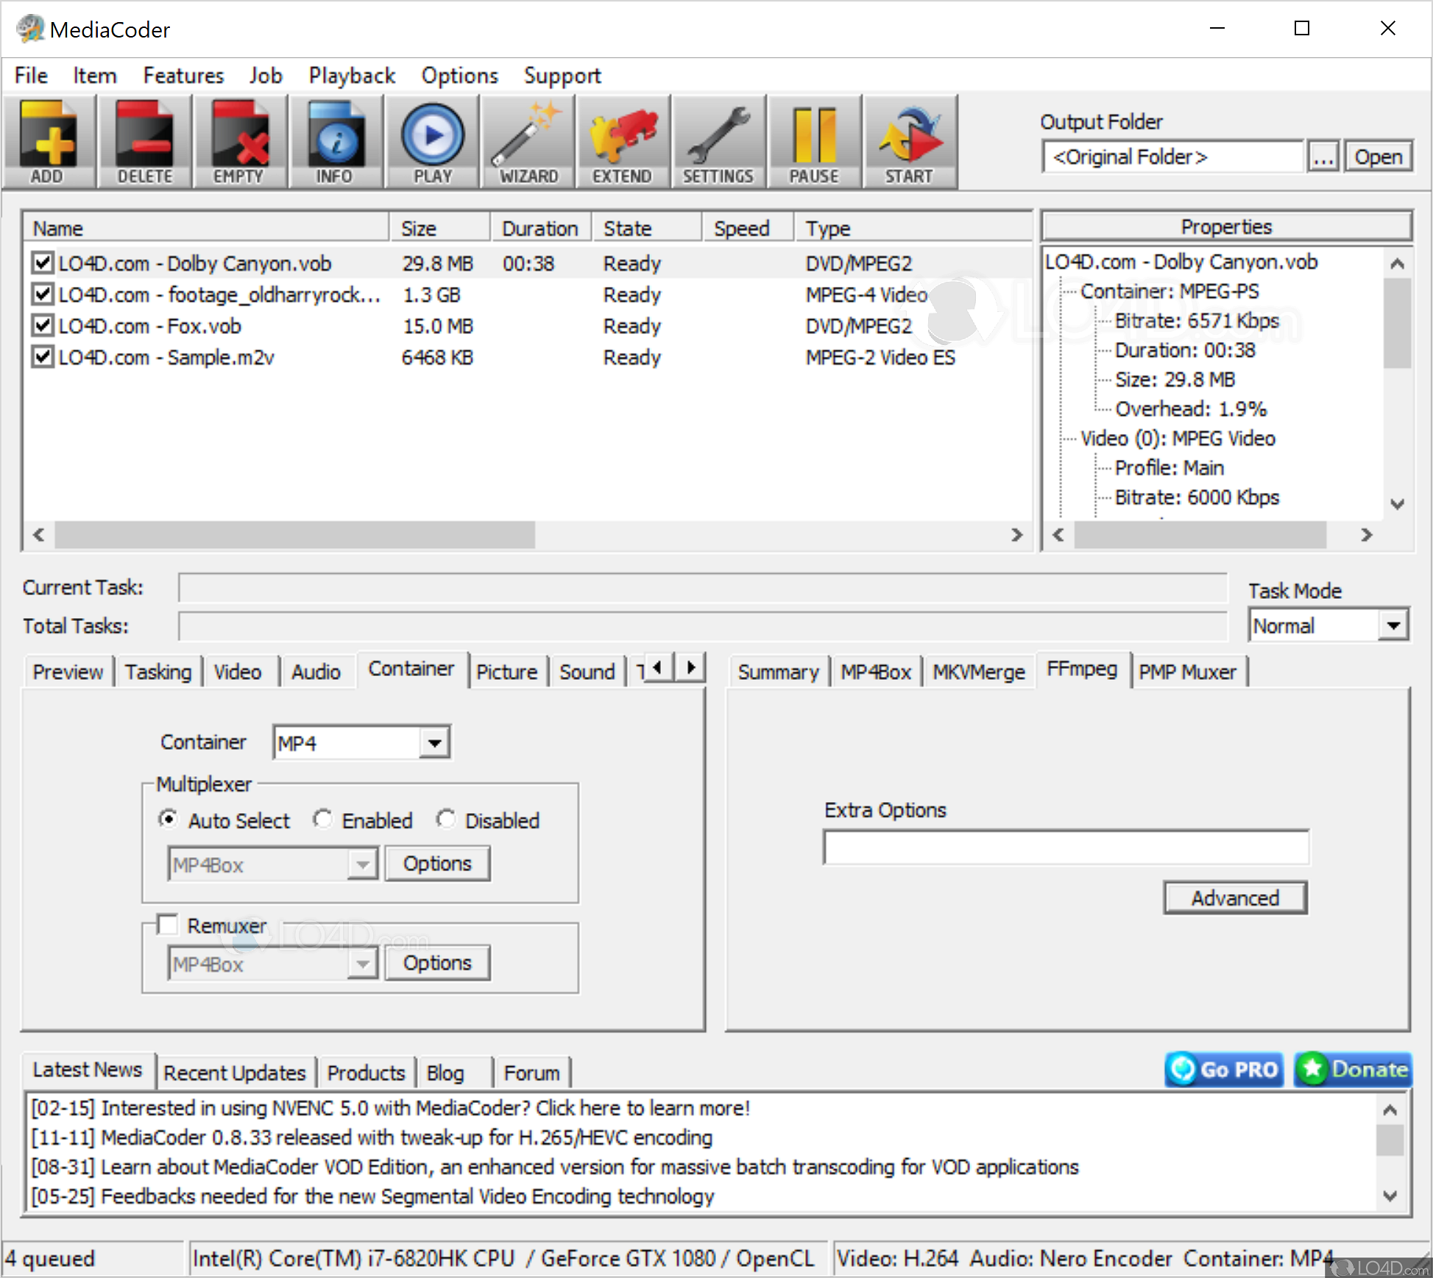Screen dimensions: 1433x1278
Task: Switch to the FFmpeg tab
Action: pyautogui.click(x=1082, y=670)
